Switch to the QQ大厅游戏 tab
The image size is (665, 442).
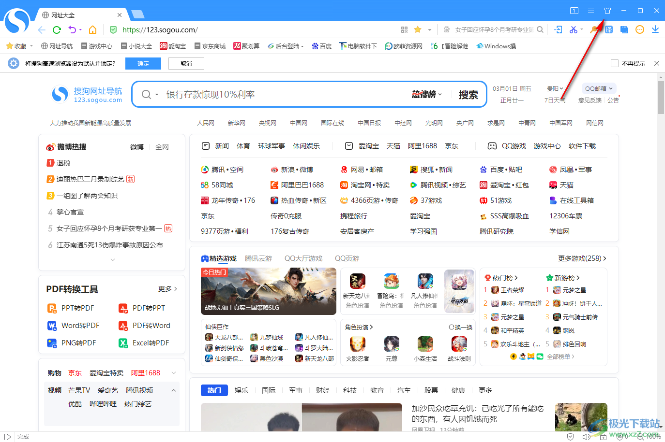click(x=303, y=258)
